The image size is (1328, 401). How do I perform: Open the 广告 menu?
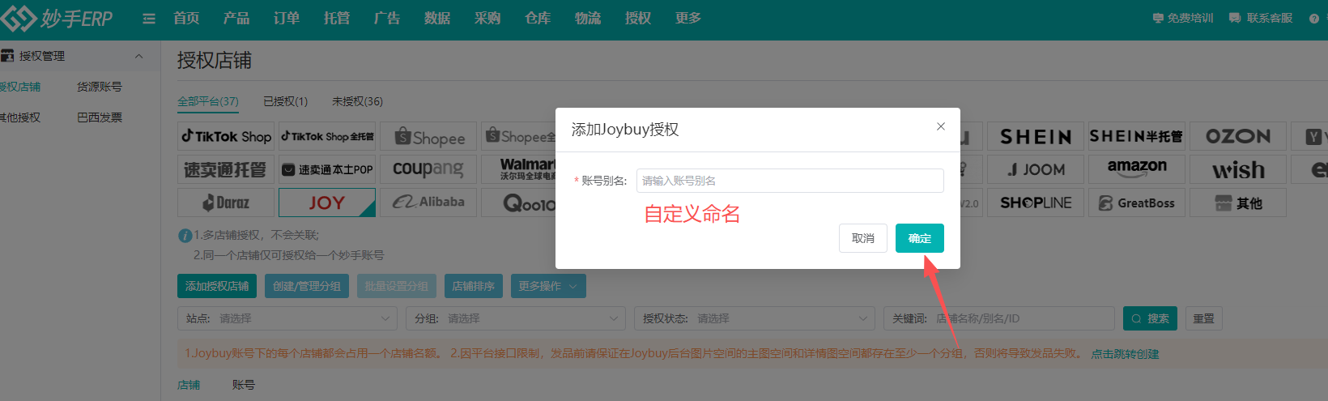click(387, 18)
